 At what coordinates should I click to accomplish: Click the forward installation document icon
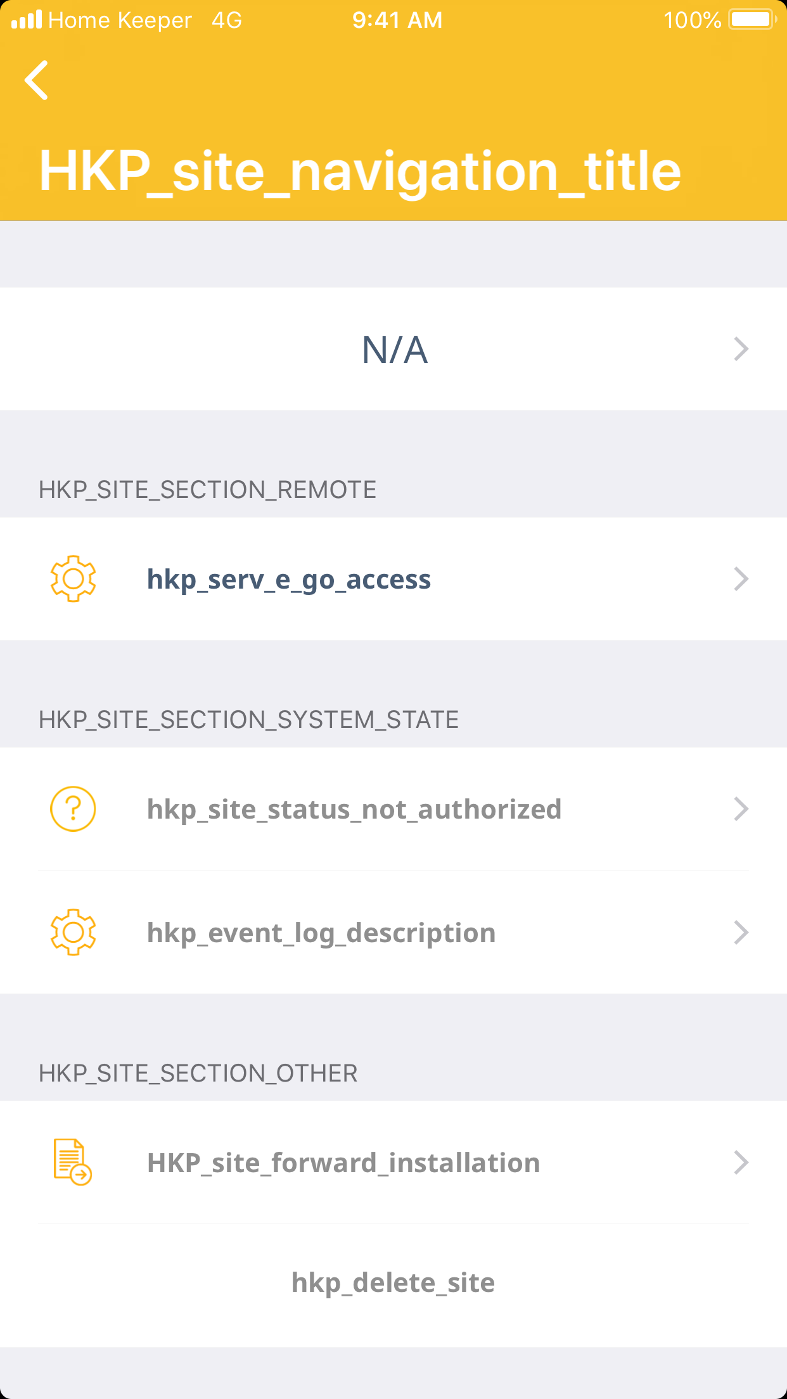click(72, 1162)
